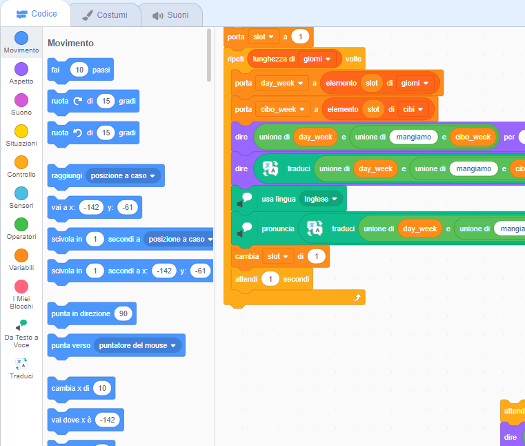The image size is (525, 446).
Task: Open the Suono blocks category
Action: [21, 100]
